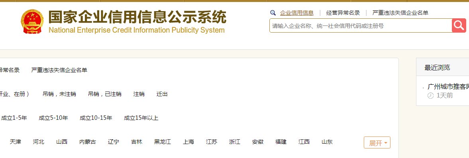Filter by 吊销，未注销 status

click(x=59, y=94)
